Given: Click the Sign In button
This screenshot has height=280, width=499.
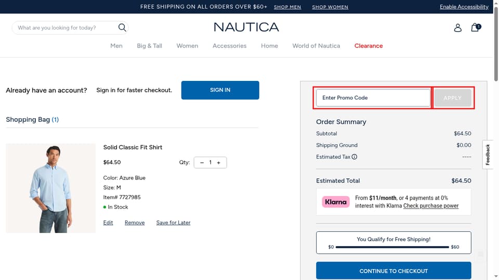Looking at the screenshot, I should [220, 90].
